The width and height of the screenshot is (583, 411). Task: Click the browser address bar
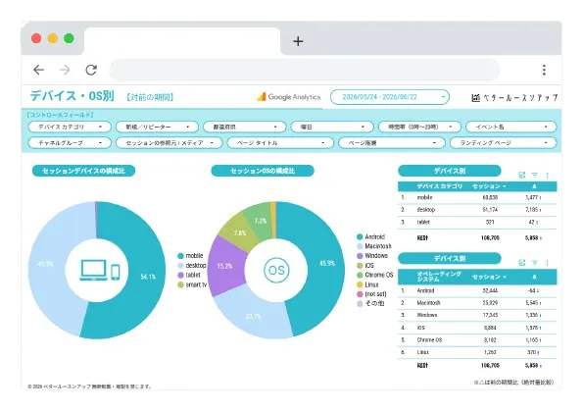(304, 70)
